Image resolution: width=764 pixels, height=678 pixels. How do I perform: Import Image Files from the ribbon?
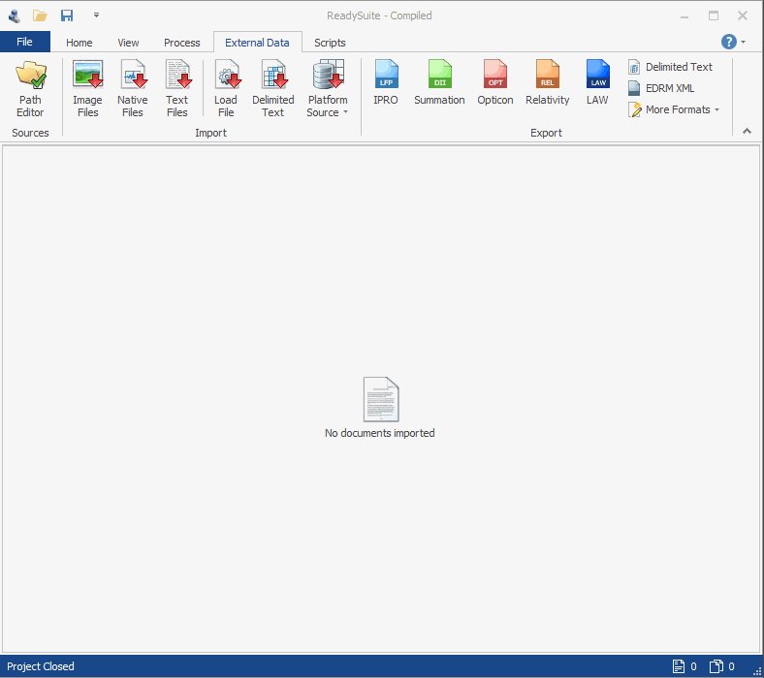(87, 88)
